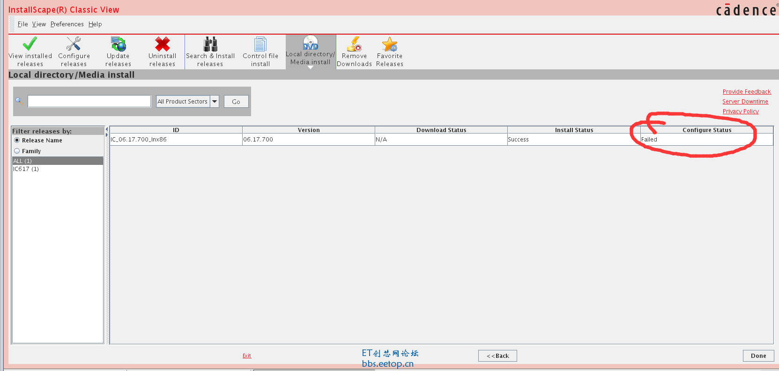Open View installed releases via green checkmark
This screenshot has width=779, height=371.
pyautogui.click(x=30, y=44)
